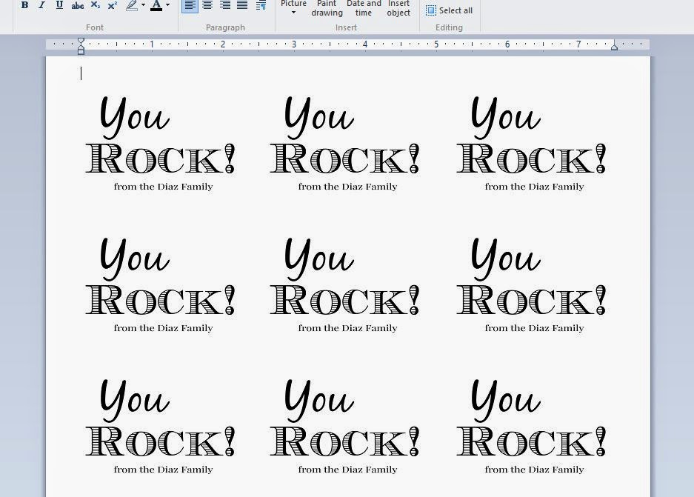This screenshot has height=497, width=694.
Task: Apply superscript formatting
Action: 113,5
